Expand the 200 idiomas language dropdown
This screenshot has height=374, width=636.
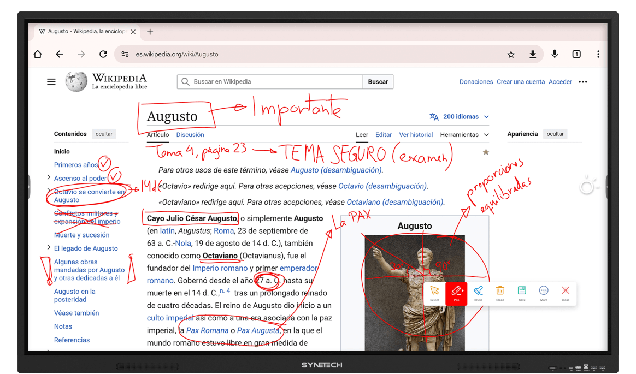click(x=459, y=117)
